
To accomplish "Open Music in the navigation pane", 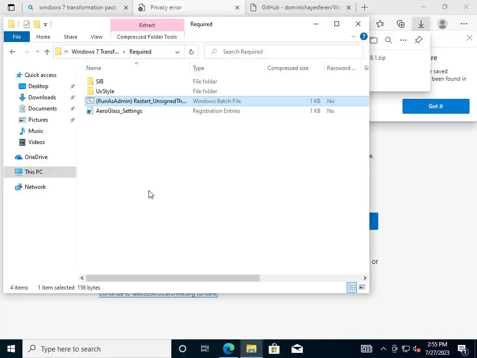I will click(35, 131).
